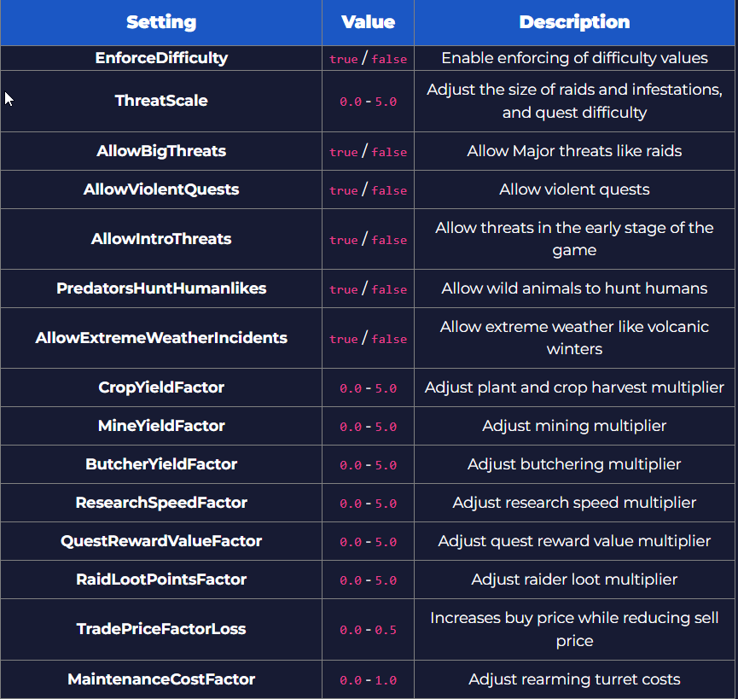
Task: Click 'Adjust quest reward value multiplier' description
Action: coord(574,541)
